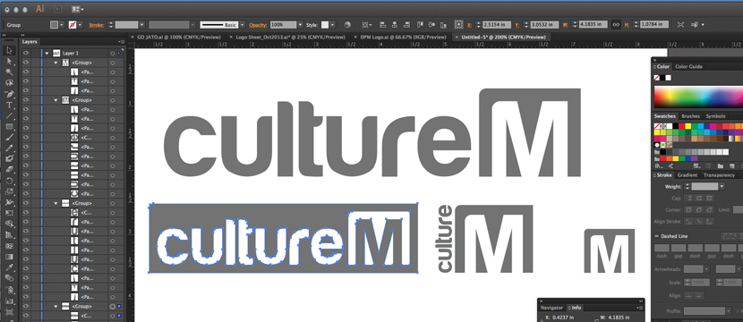The image size is (743, 322).
Task: Select the Type tool
Action: pos(10,105)
